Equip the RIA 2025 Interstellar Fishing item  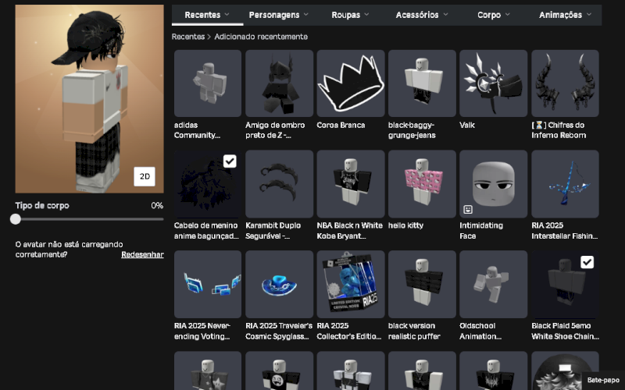(565, 184)
